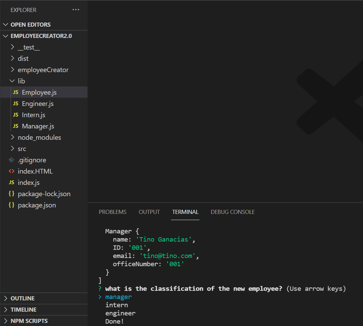
Task: Select engineer as the new employee classification
Action: (120, 313)
